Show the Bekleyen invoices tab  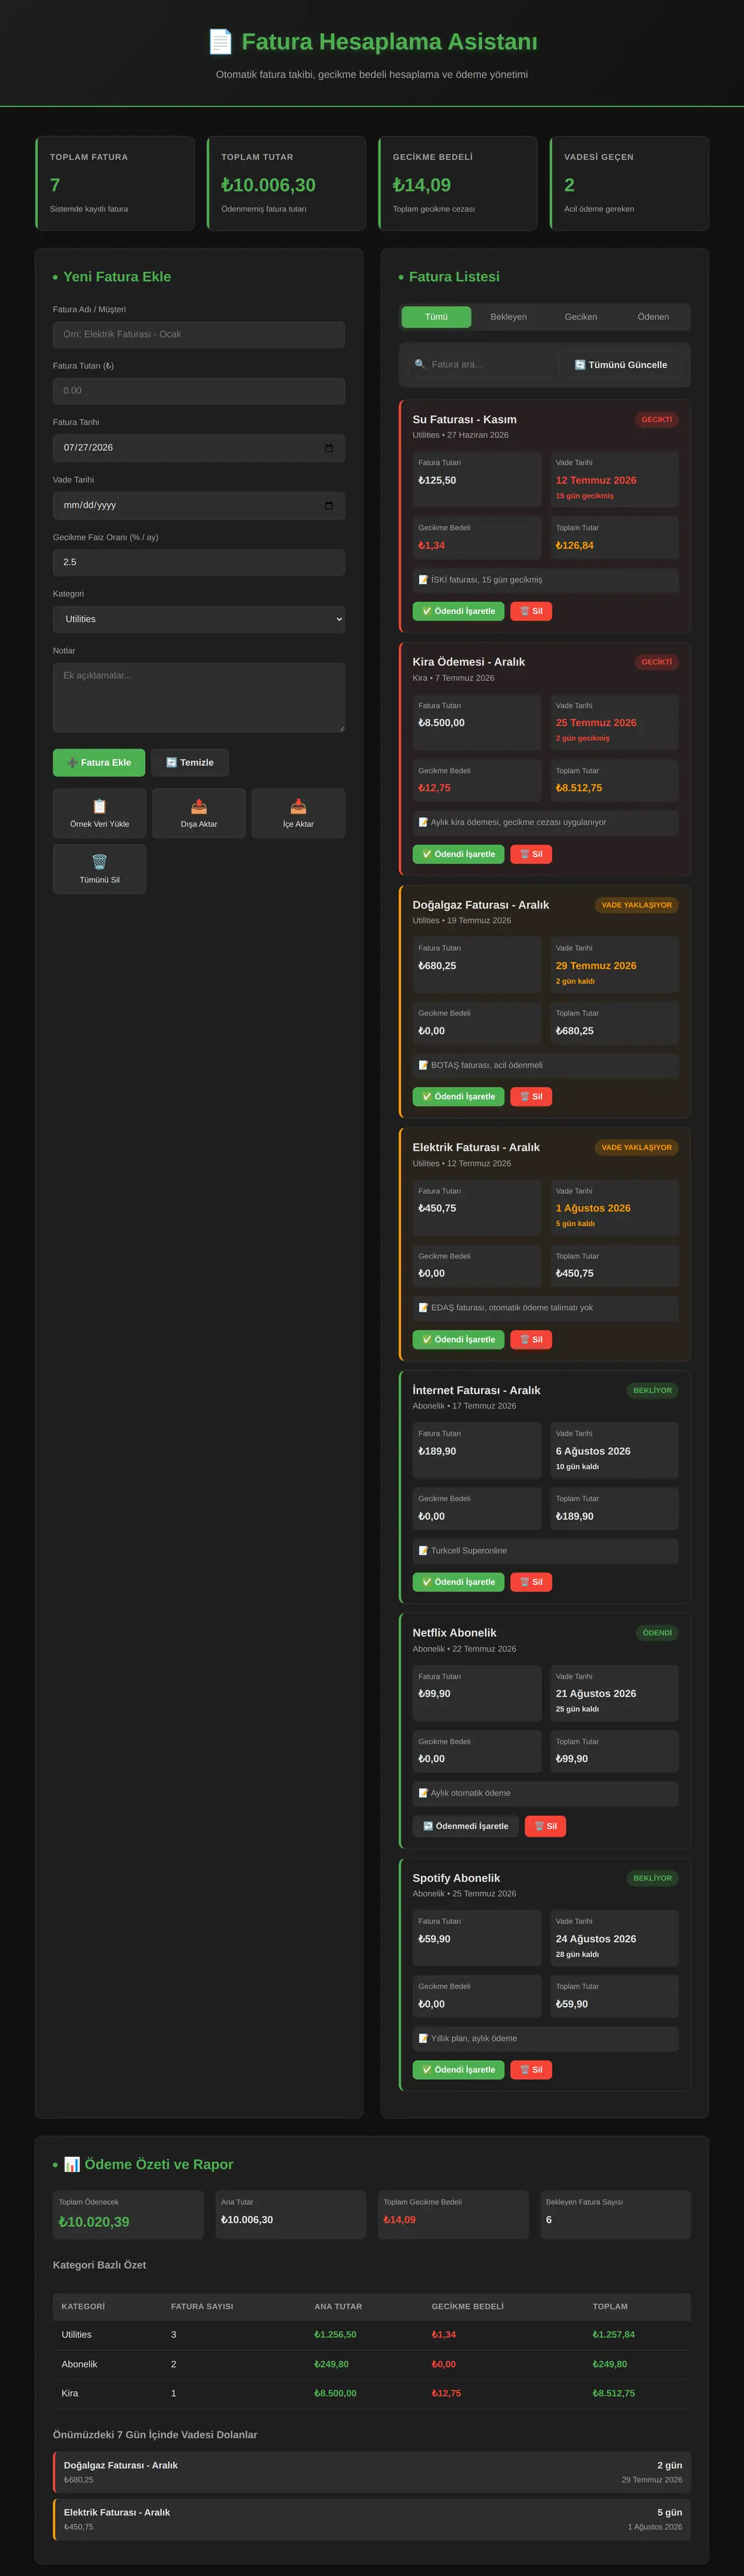[508, 317]
